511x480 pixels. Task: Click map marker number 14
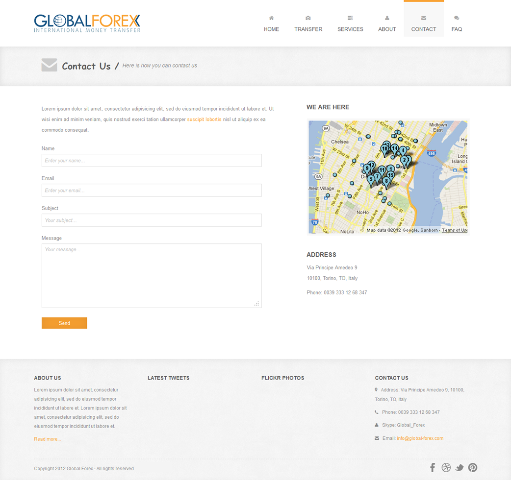395,149
